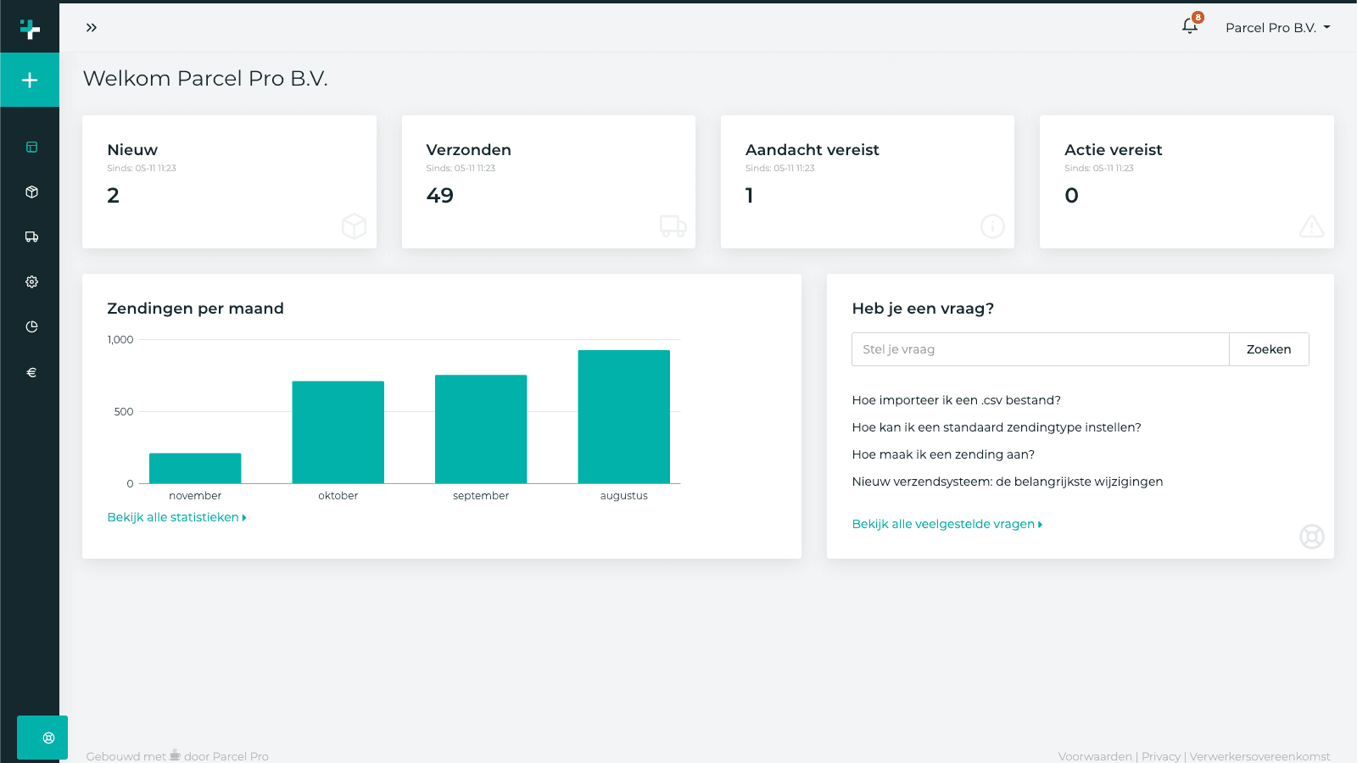Open the euro/finance section in the sidebar
The image size is (1357, 763).
31,371
